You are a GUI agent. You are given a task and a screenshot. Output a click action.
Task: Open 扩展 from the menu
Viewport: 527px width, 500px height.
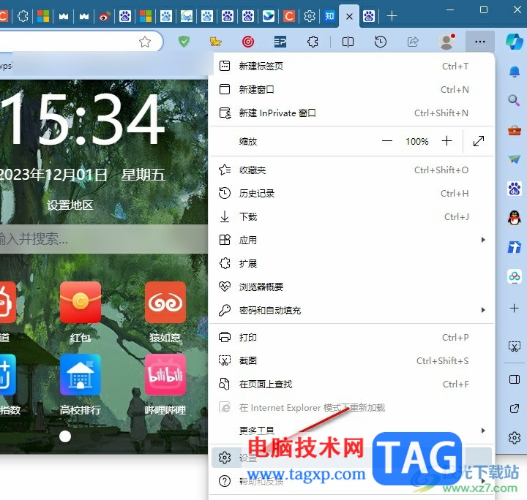(351, 263)
